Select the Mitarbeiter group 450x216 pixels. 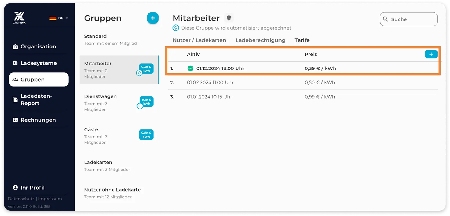pyautogui.click(x=119, y=70)
